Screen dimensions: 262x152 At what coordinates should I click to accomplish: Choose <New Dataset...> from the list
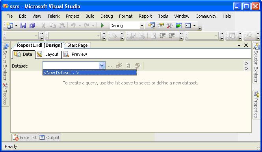point(90,73)
